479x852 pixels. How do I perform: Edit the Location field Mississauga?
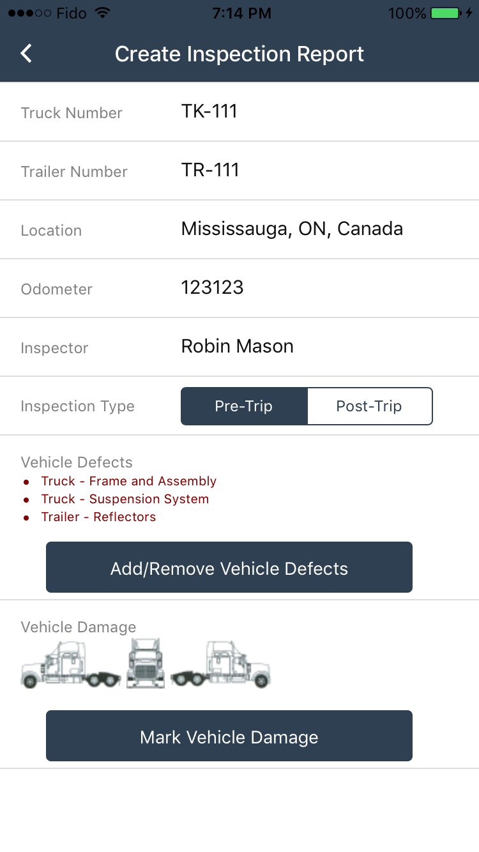pyautogui.click(x=240, y=229)
